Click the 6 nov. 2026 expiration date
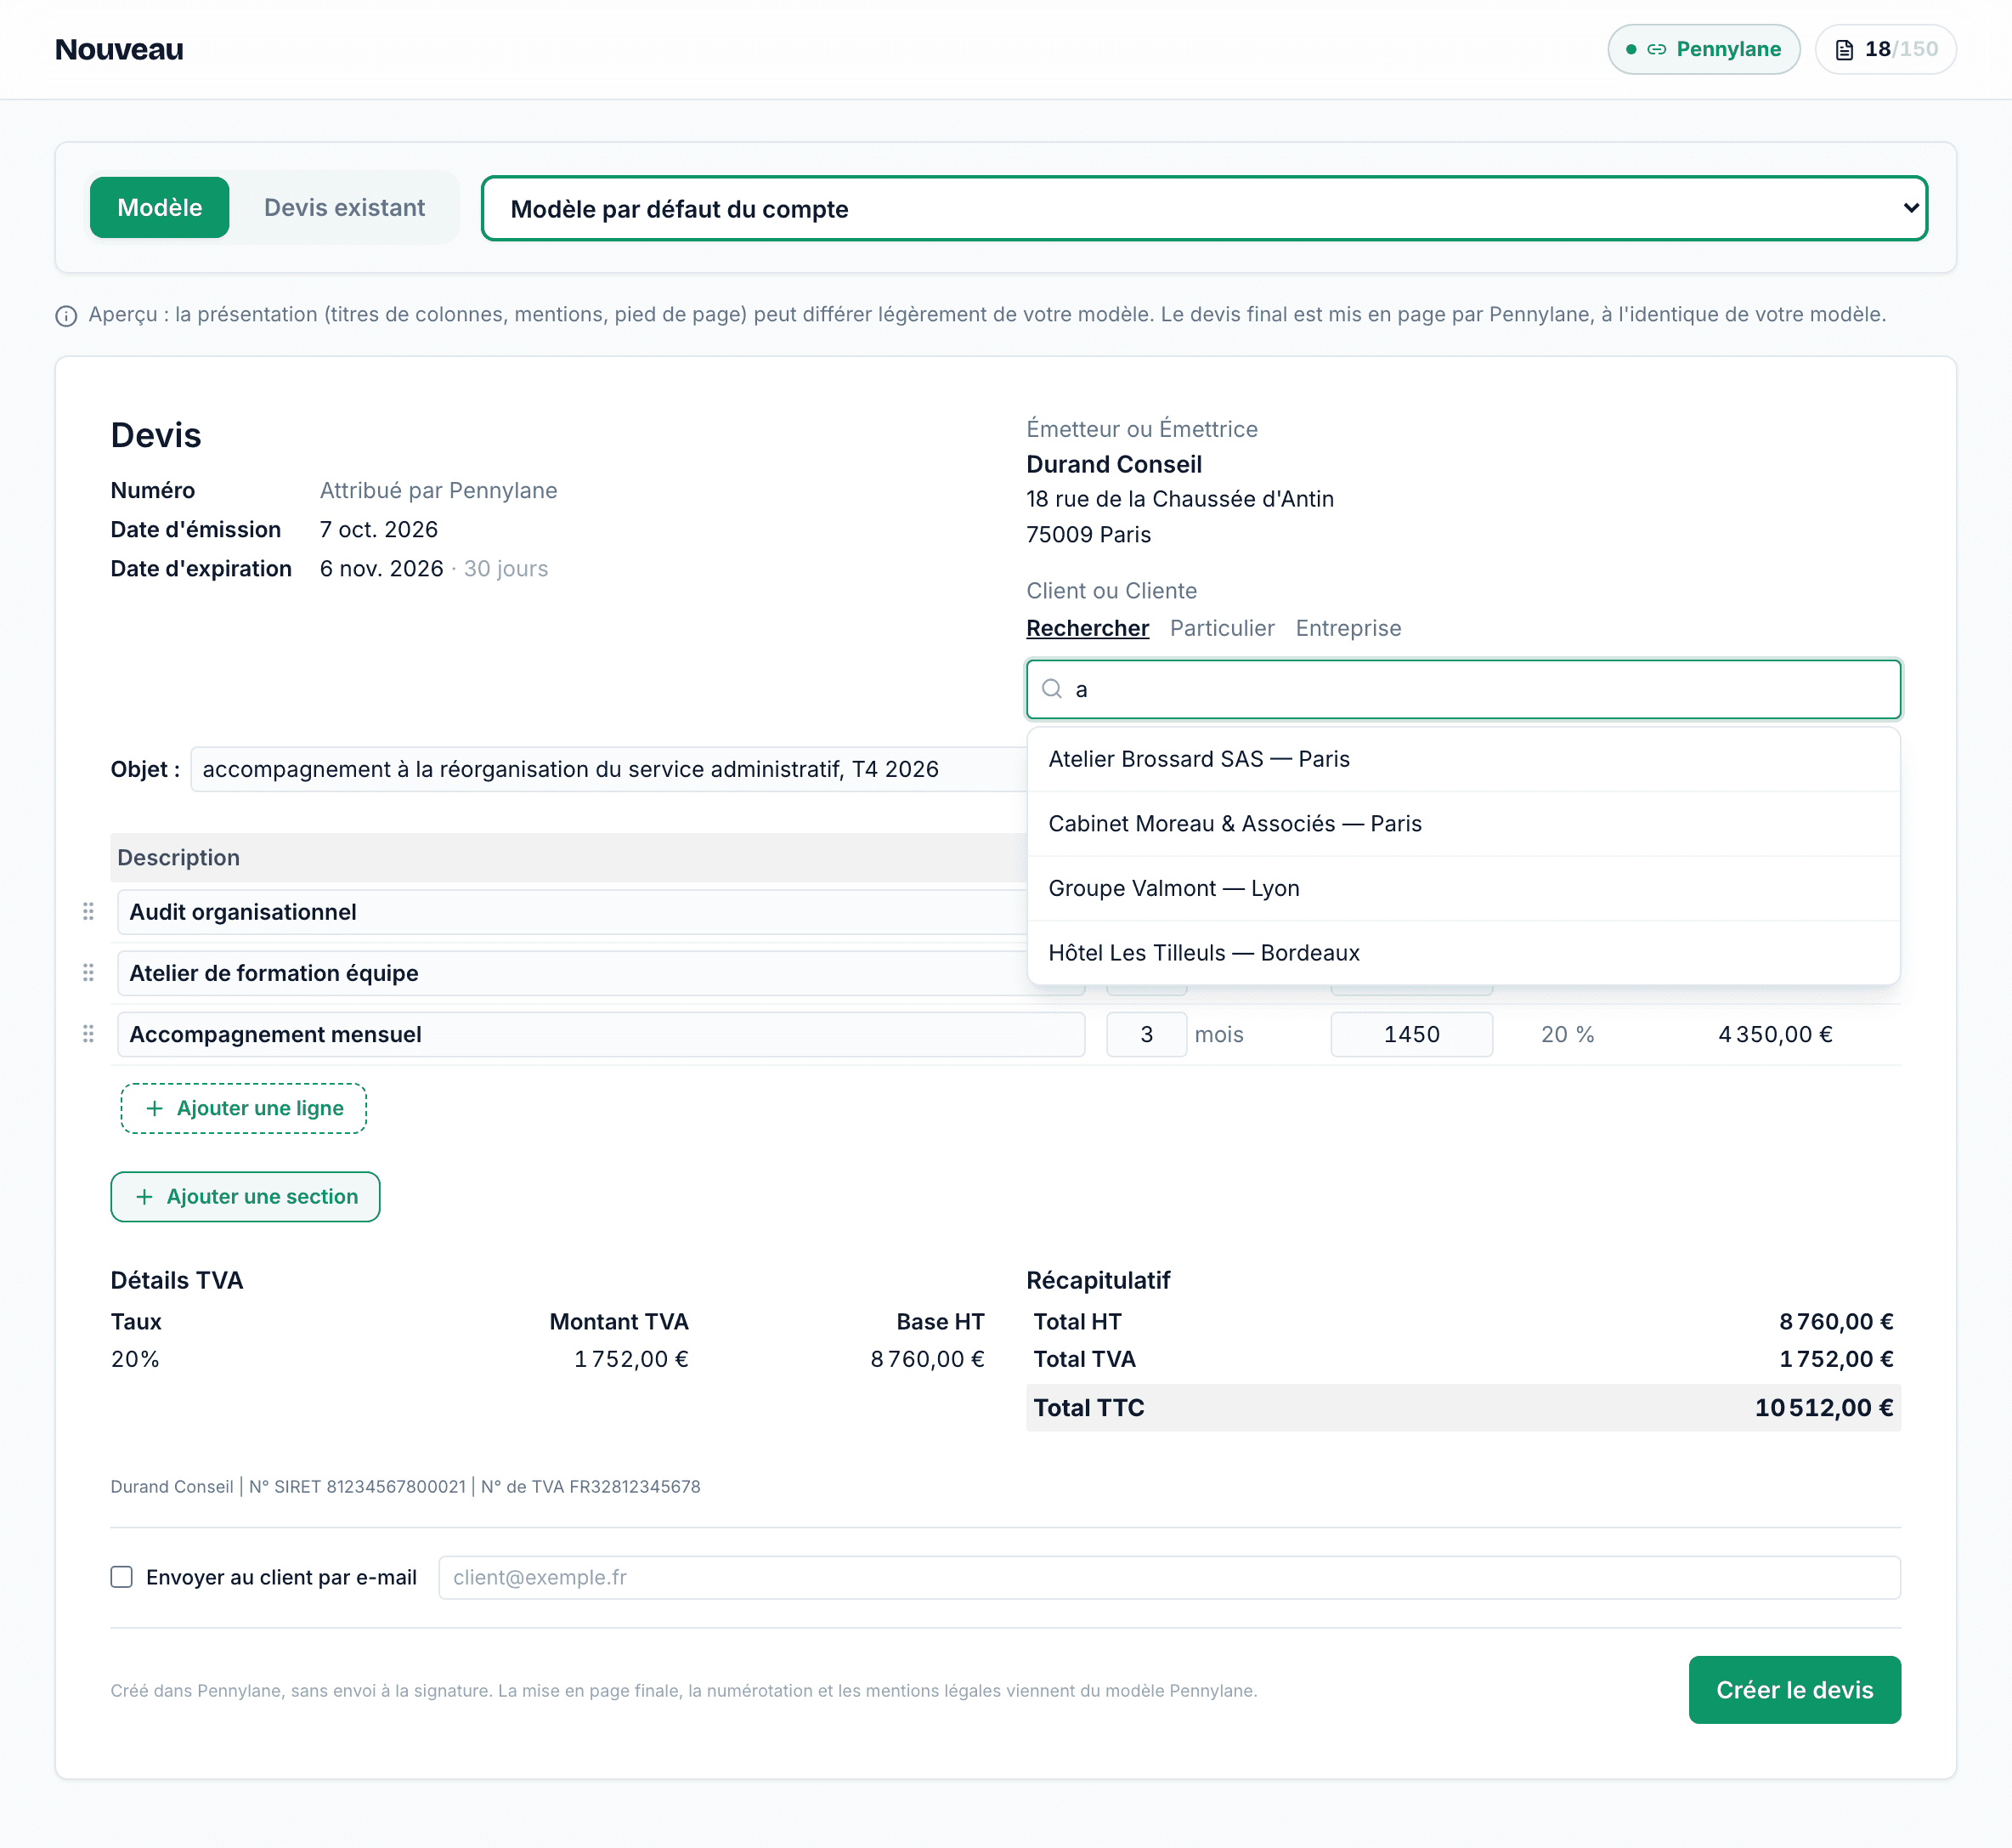Screen dimensions: 2012x1848 coord(381,568)
